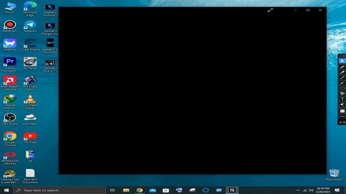Viewport: 346px width, 194px height.
Task: Select the Recycle Bin icon
Action: point(334,175)
